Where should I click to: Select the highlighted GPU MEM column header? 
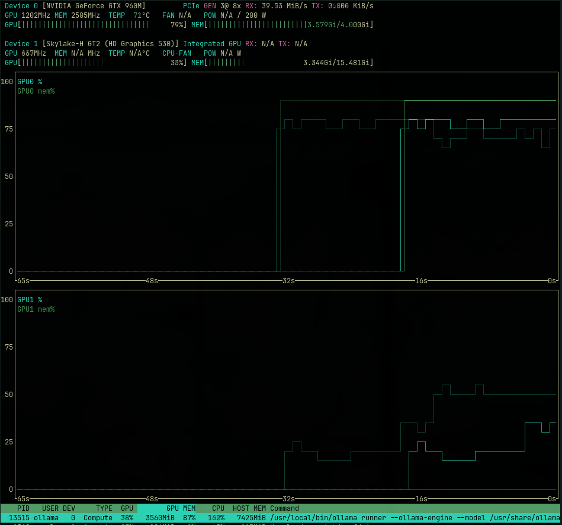click(x=166, y=508)
